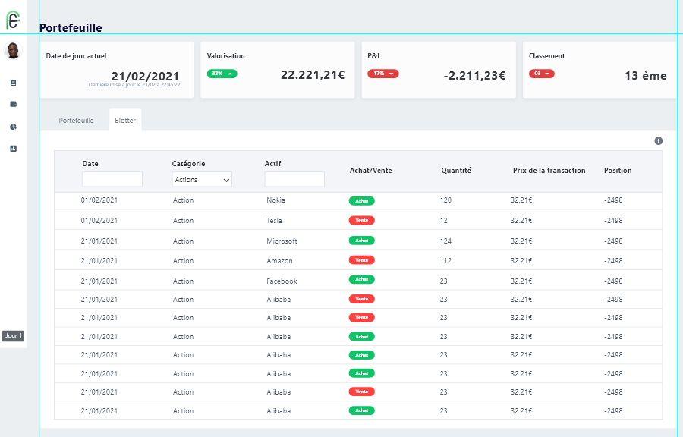The height and width of the screenshot is (437, 683).
Task: Click the Date filter input field
Action: (112, 180)
